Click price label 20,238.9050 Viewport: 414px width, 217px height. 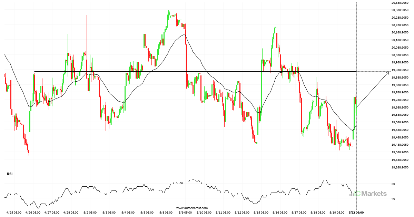(401, 25)
